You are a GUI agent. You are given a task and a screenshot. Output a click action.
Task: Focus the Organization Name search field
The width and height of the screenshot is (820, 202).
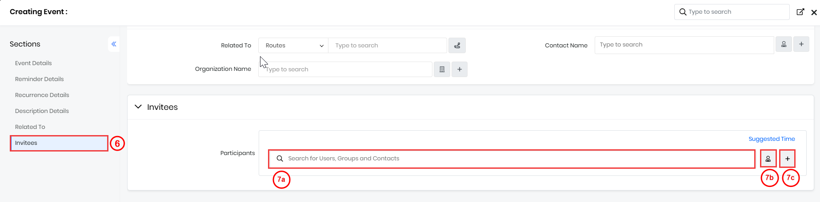click(x=345, y=70)
